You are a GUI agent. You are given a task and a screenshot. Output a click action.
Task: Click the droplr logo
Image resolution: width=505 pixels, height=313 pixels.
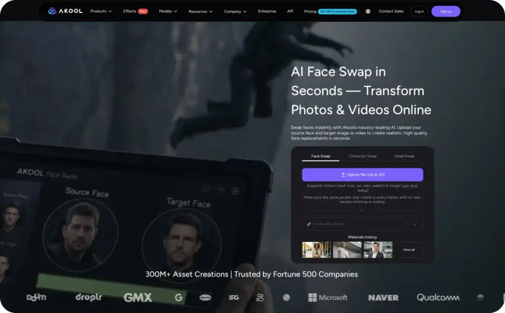pos(89,297)
